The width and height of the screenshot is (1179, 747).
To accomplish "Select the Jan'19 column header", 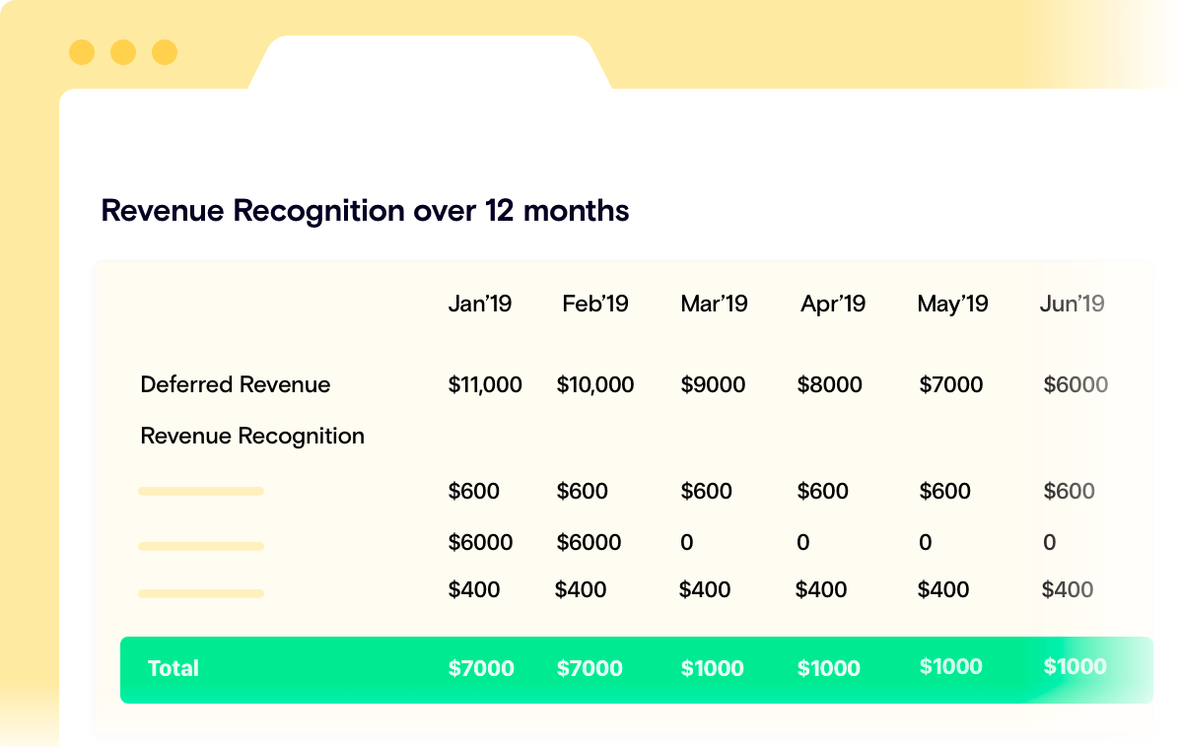I will 480,304.
